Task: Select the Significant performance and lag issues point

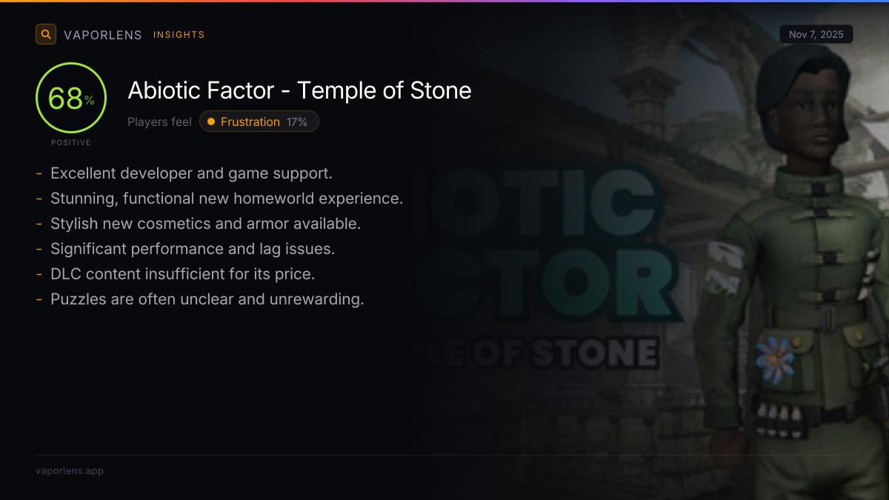Action: 193,249
